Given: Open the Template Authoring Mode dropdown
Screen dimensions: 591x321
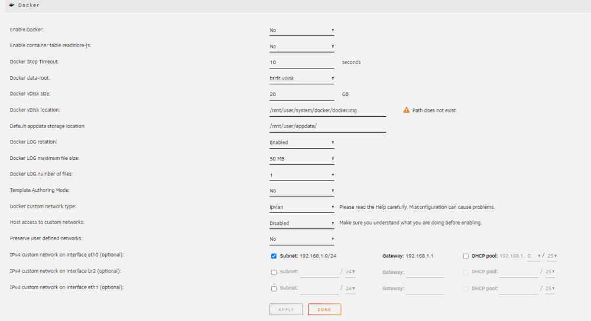Looking at the screenshot, I should pos(301,191).
